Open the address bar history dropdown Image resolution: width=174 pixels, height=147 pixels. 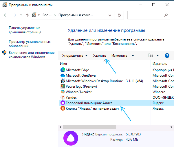[110, 15]
